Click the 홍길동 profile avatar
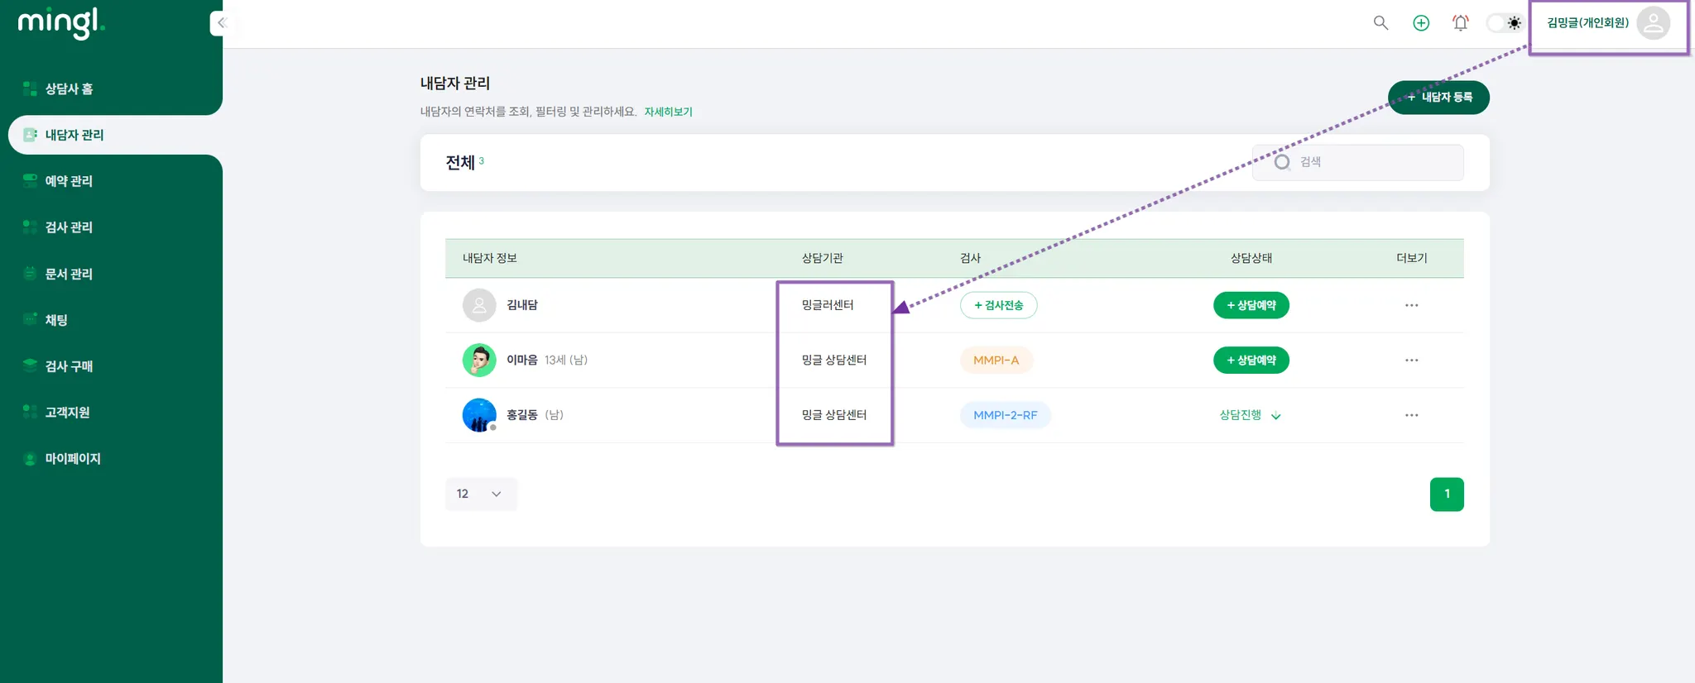 click(x=479, y=415)
